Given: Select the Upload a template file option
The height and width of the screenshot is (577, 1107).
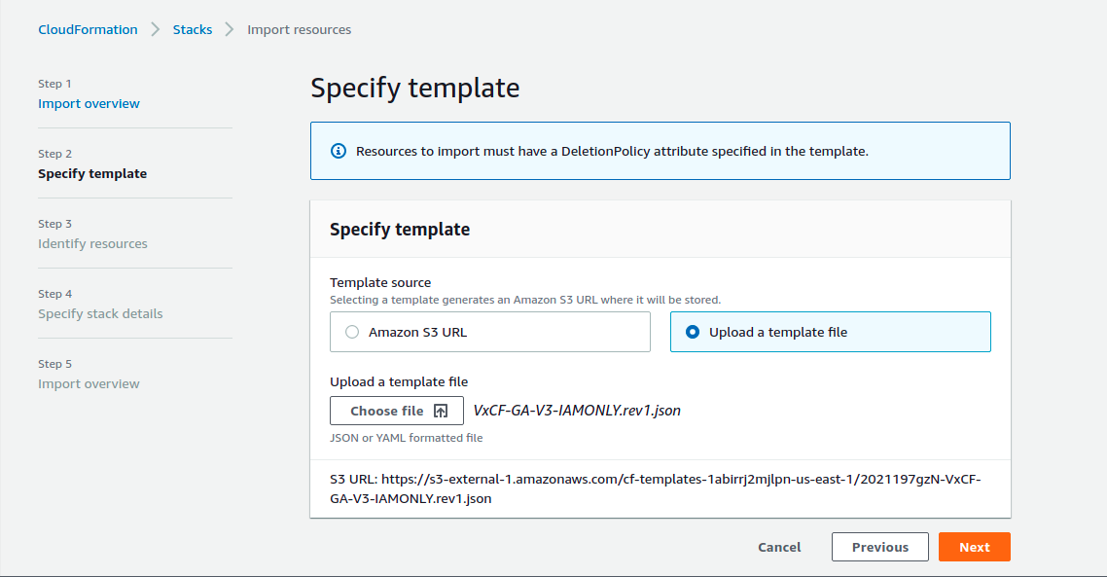Looking at the screenshot, I should [693, 332].
